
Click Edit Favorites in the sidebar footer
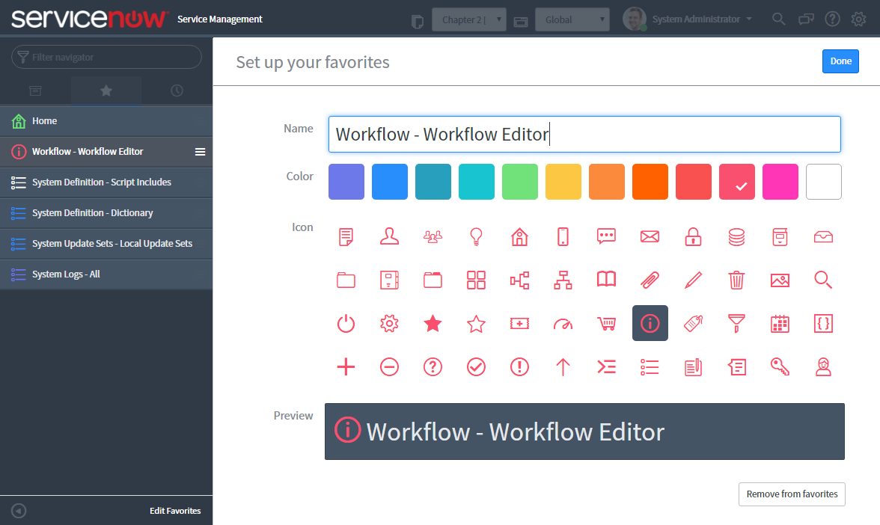coord(175,511)
